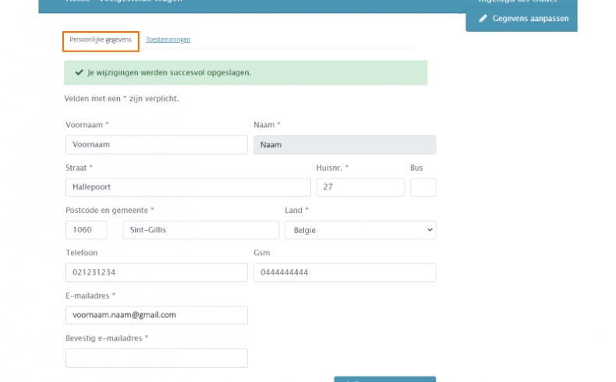Viewport: 616px width, 382px height.
Task: Switch to the Toestemmingen tab
Action: [x=168, y=40]
